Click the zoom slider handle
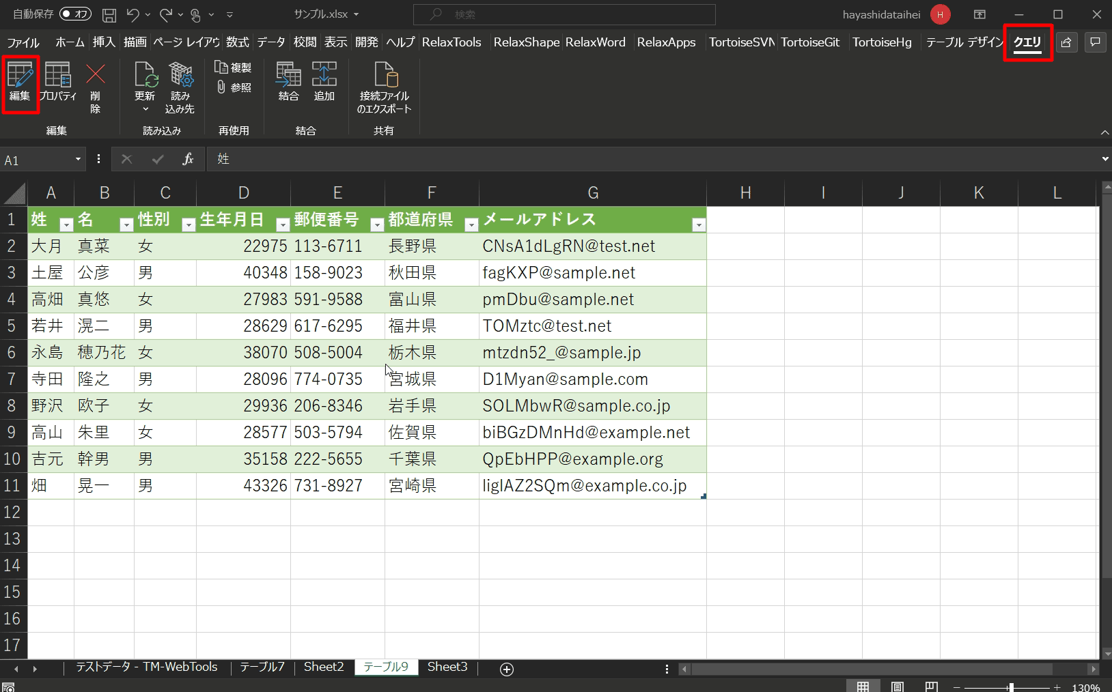Screen dimensions: 1112x692 (x=1010, y=687)
